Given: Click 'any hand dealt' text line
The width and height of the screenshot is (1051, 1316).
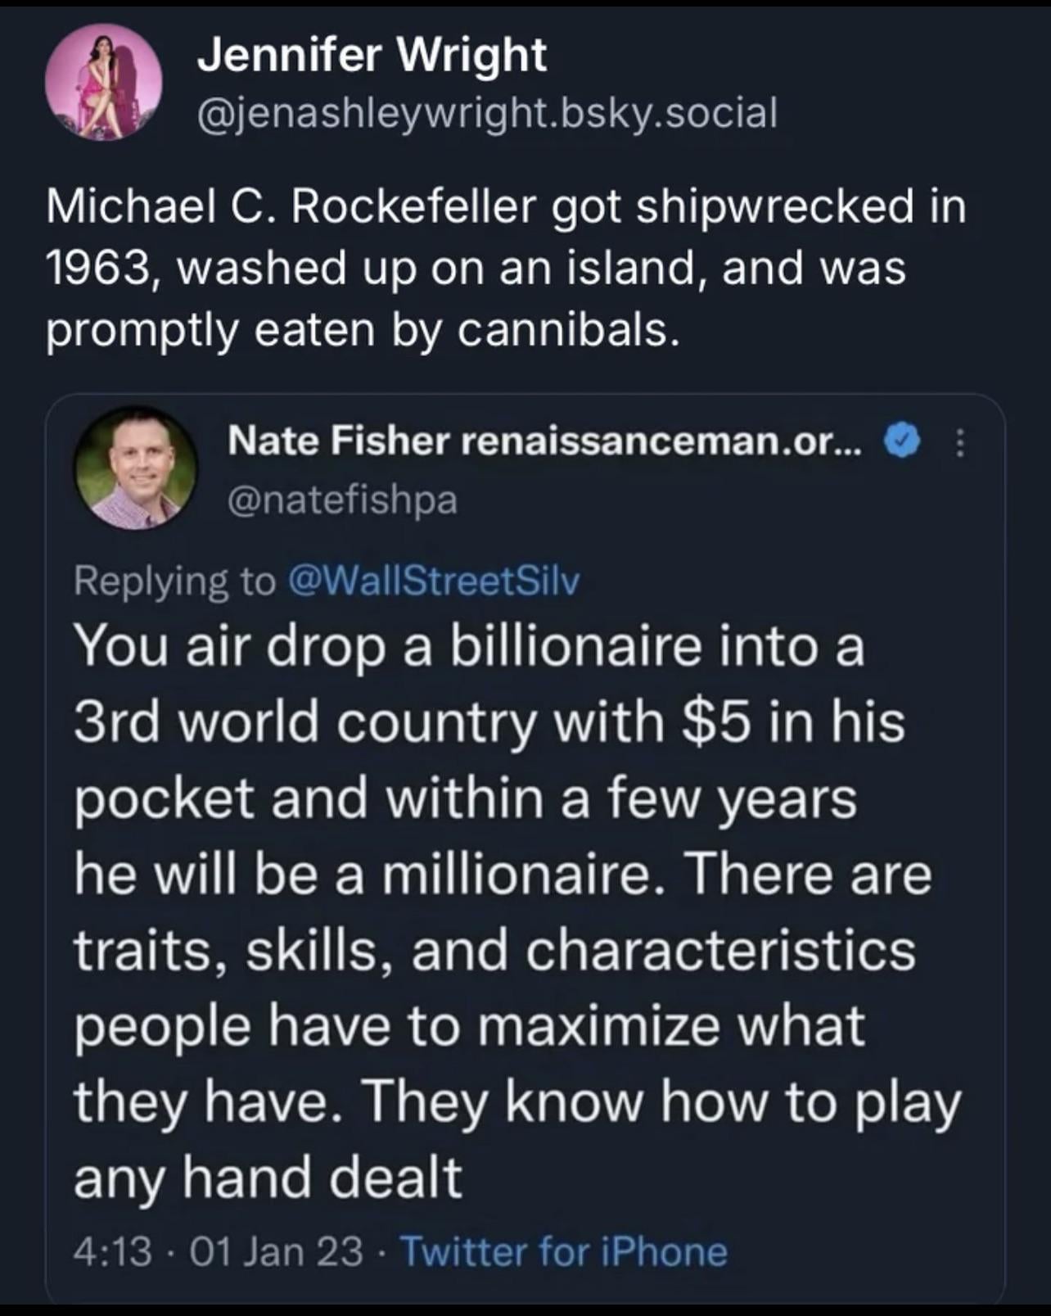Looking at the screenshot, I should point(268,1178).
